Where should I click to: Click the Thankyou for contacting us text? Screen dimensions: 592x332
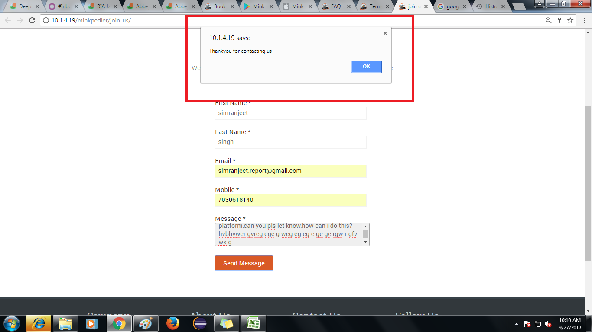pyautogui.click(x=241, y=51)
